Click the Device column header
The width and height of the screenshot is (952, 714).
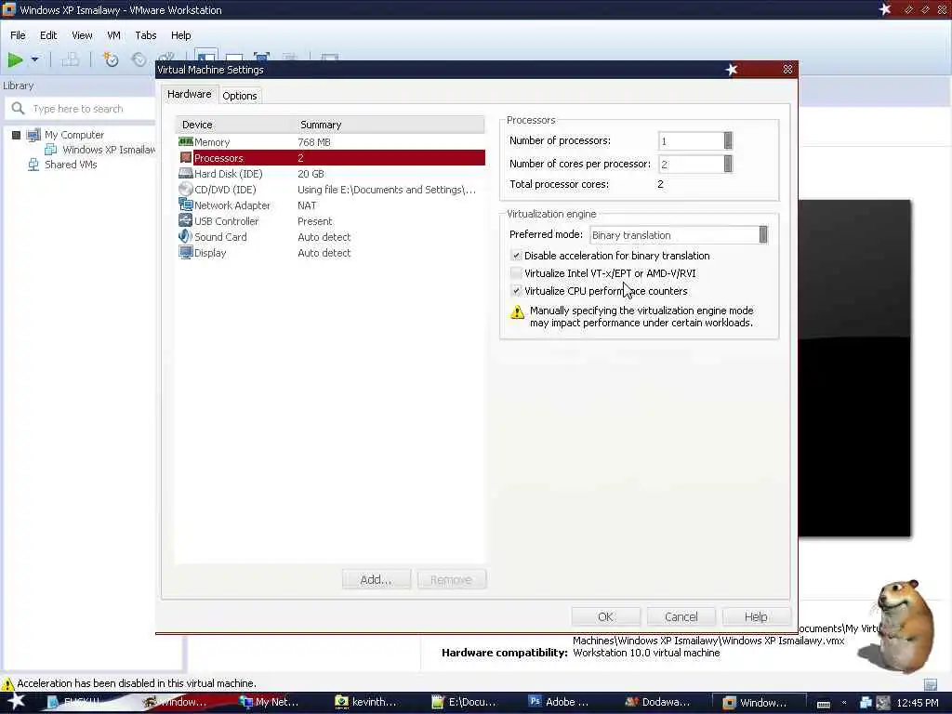(235, 125)
